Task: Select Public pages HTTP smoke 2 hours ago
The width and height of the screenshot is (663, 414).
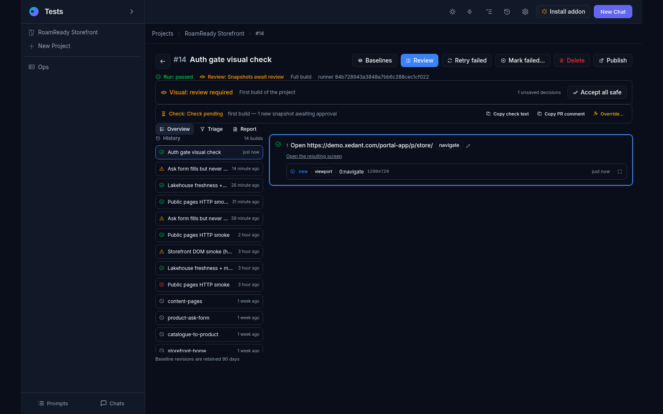Action: pos(209,235)
